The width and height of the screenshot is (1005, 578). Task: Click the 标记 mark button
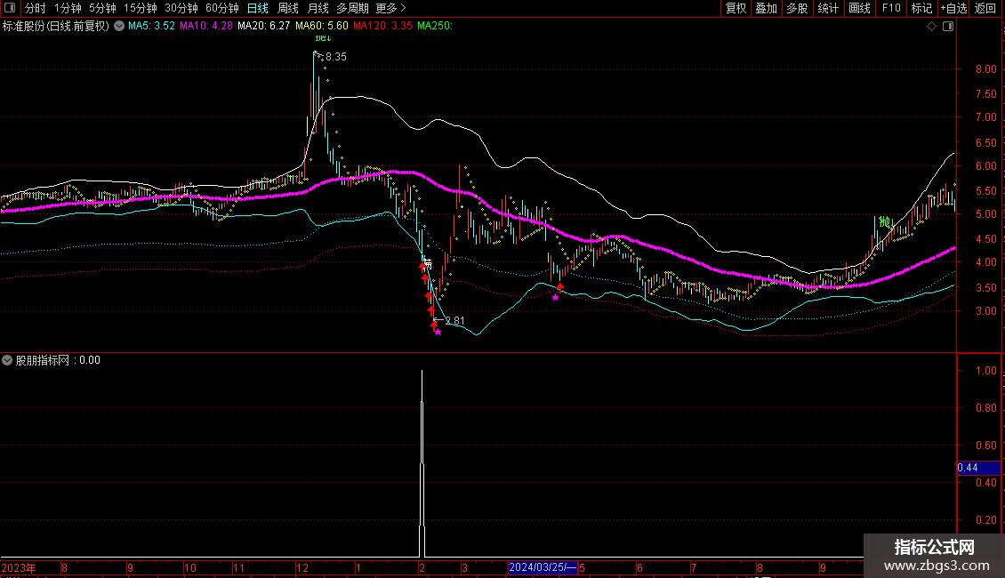[x=921, y=8]
